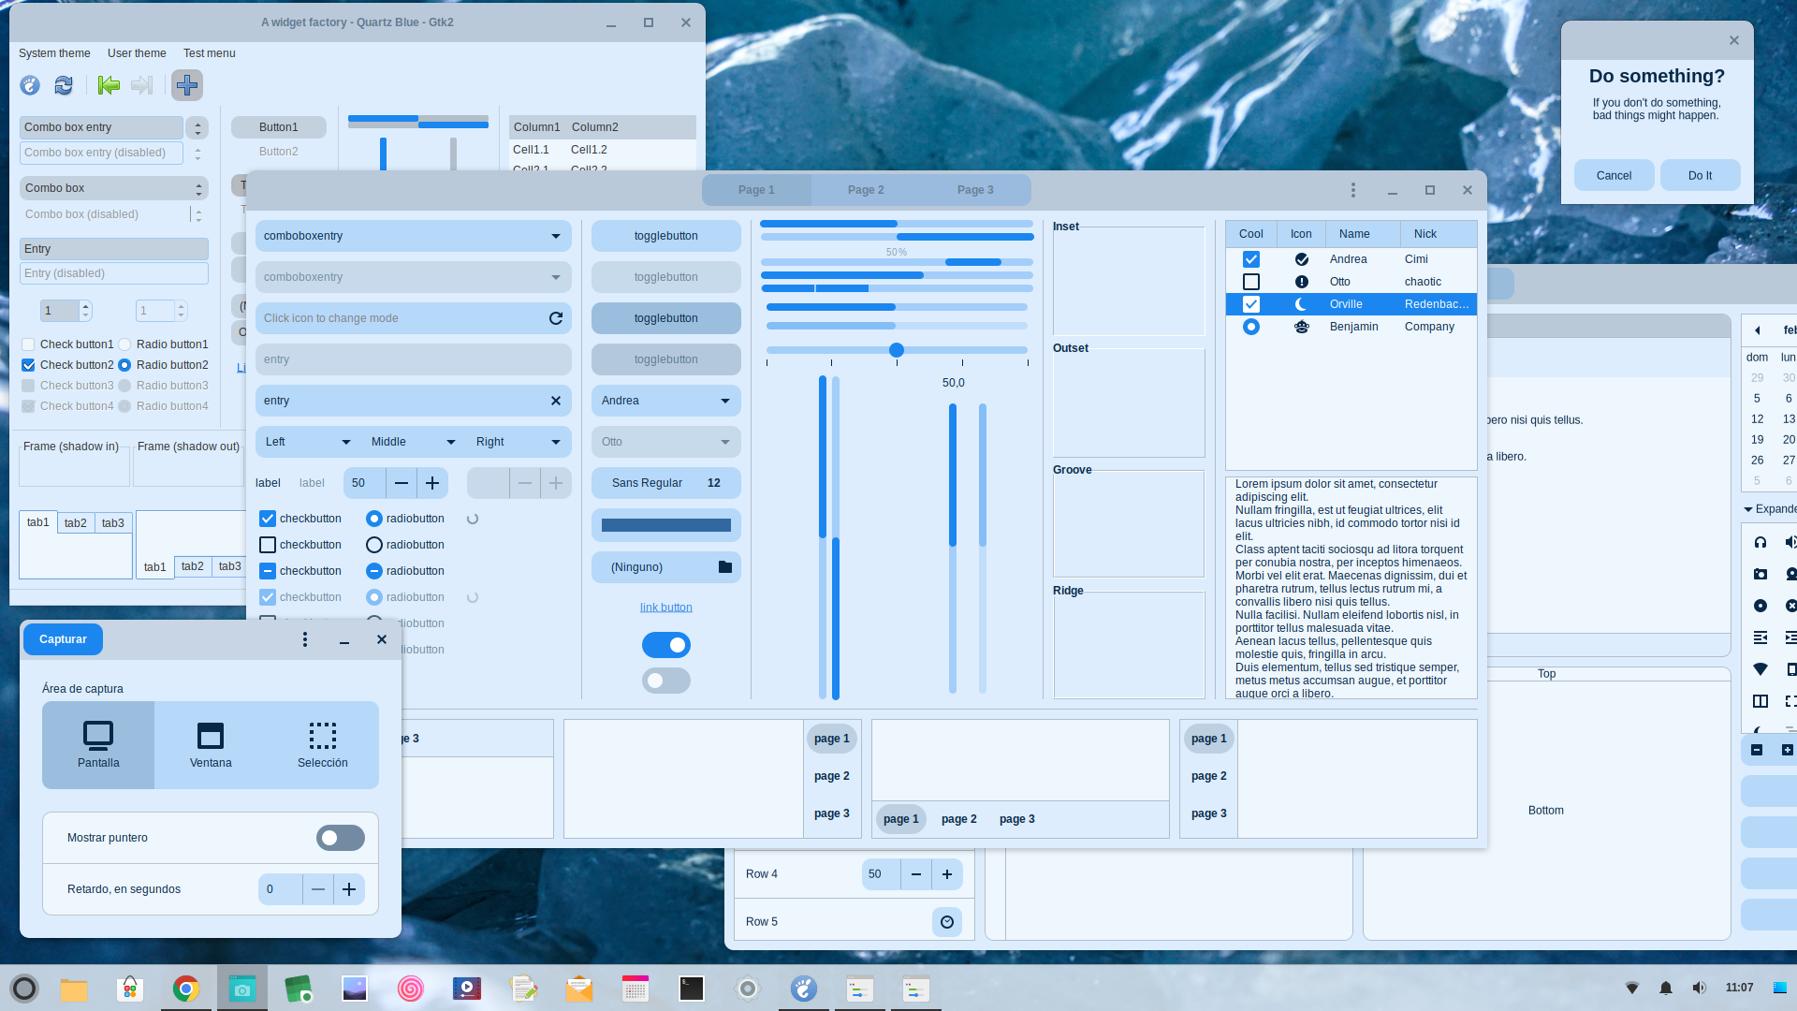Click folder icon in the (Ninguno) file chooser
This screenshot has height=1011, width=1797.
point(724,566)
